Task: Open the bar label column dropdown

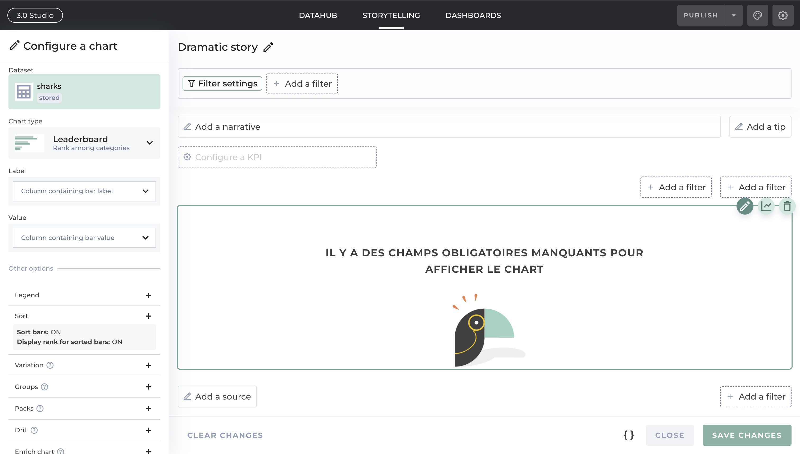Action: click(x=84, y=191)
